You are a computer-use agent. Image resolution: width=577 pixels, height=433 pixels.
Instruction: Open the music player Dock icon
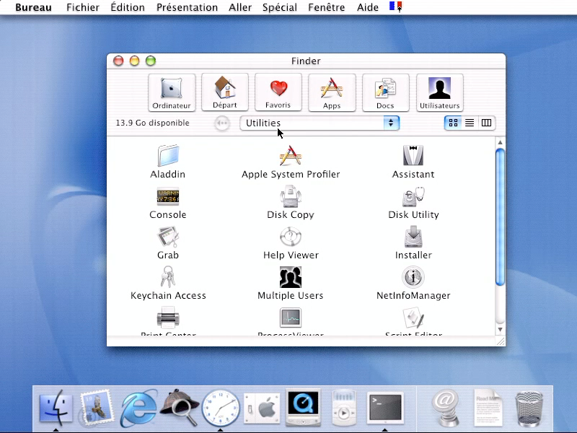pyautogui.click(x=344, y=408)
